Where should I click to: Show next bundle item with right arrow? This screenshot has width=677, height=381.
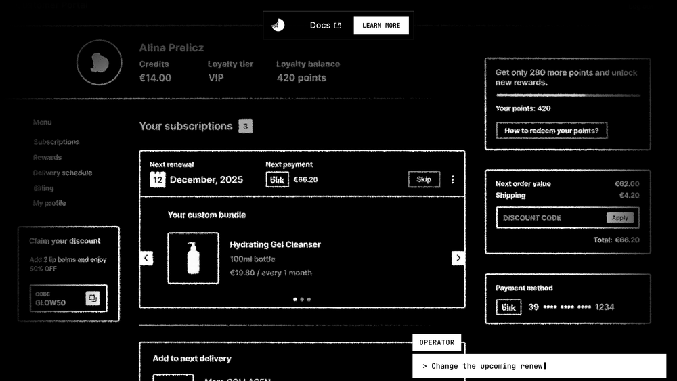pos(458,258)
